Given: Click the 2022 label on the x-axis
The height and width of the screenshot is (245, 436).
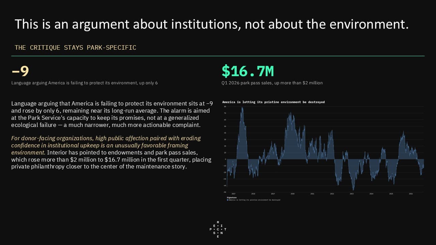Looking at the screenshot, I should coord(332,194).
